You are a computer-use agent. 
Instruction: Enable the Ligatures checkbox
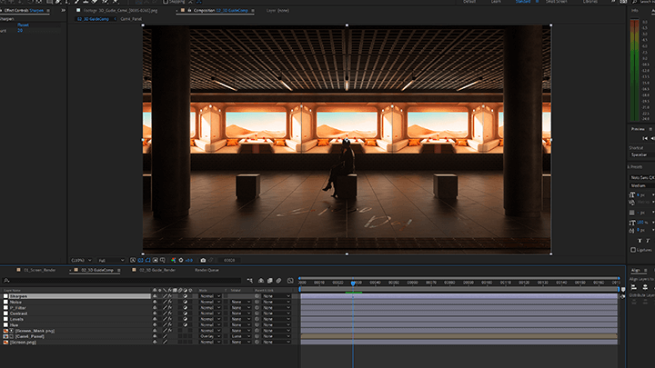(633, 250)
